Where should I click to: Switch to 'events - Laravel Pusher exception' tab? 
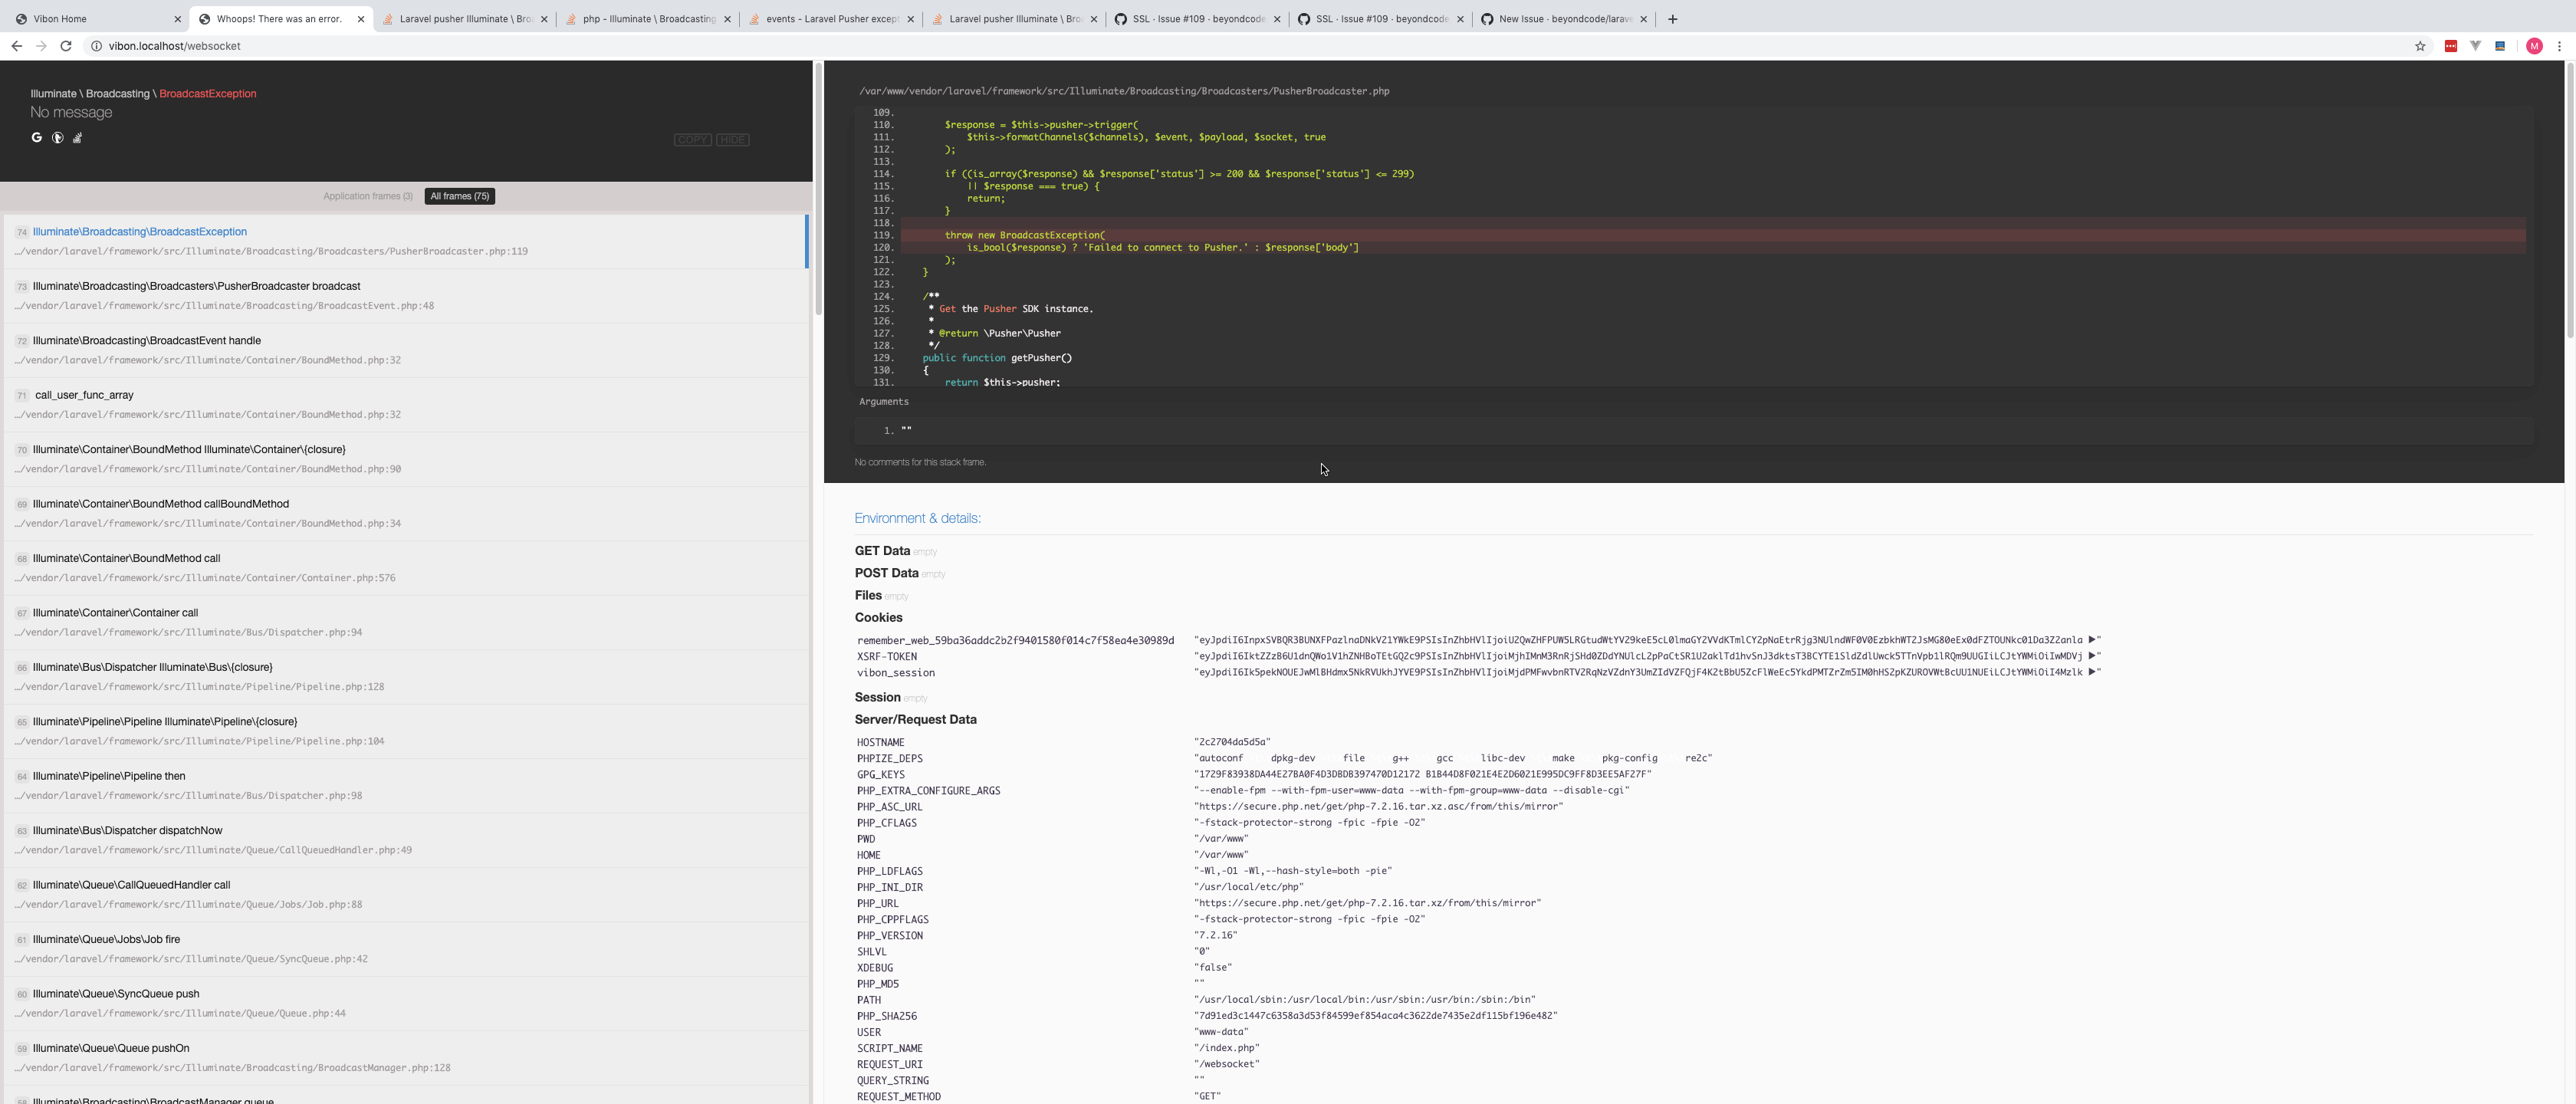click(x=830, y=19)
